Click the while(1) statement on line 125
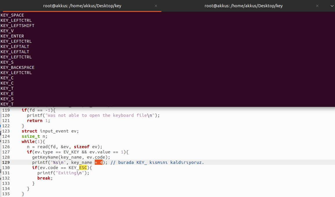Image resolution: width=335 pixels, height=197 pixels. click(32, 142)
